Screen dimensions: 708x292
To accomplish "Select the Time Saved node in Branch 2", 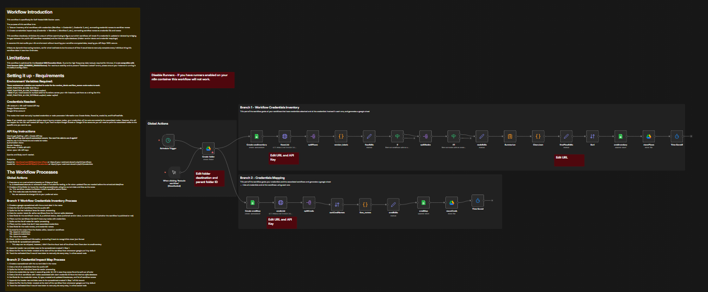I will pyautogui.click(x=478, y=201).
